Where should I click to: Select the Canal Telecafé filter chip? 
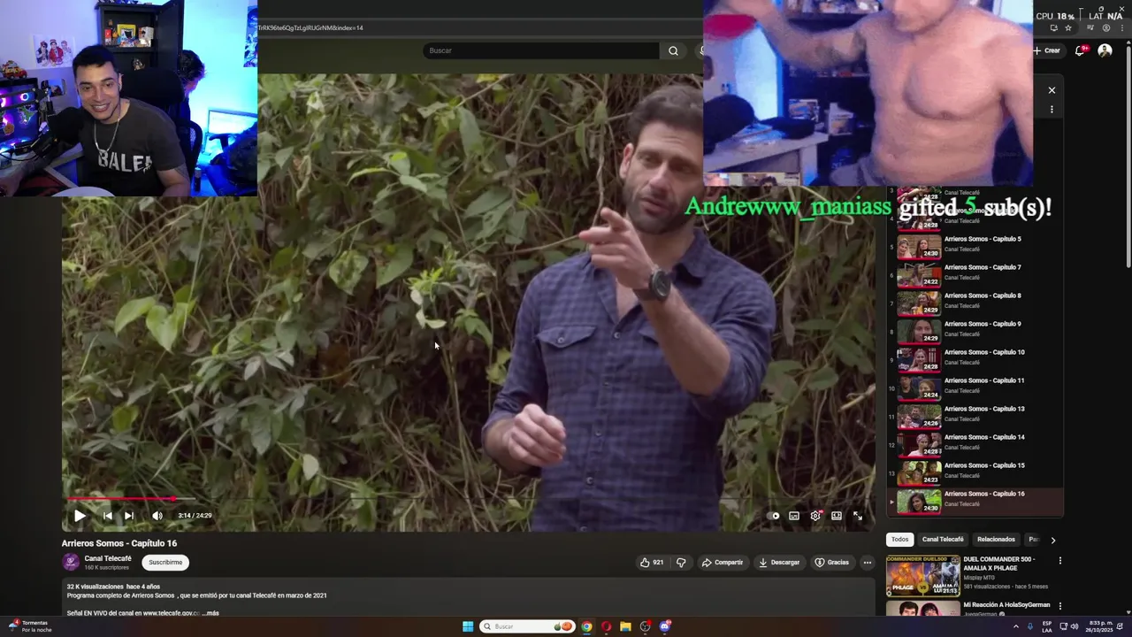(x=943, y=540)
